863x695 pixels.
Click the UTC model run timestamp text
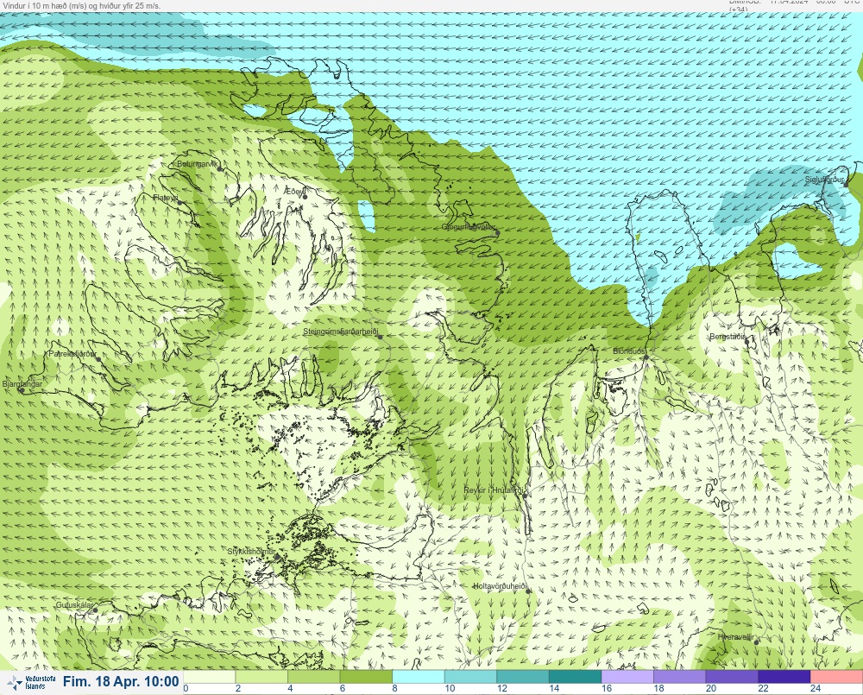coord(796,3)
